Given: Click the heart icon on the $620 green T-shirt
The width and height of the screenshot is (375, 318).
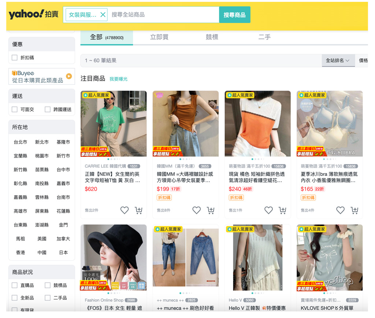Looking at the screenshot, I should tap(125, 210).
